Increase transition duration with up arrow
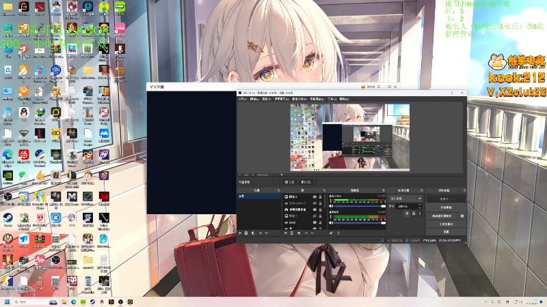 [x=420, y=205]
